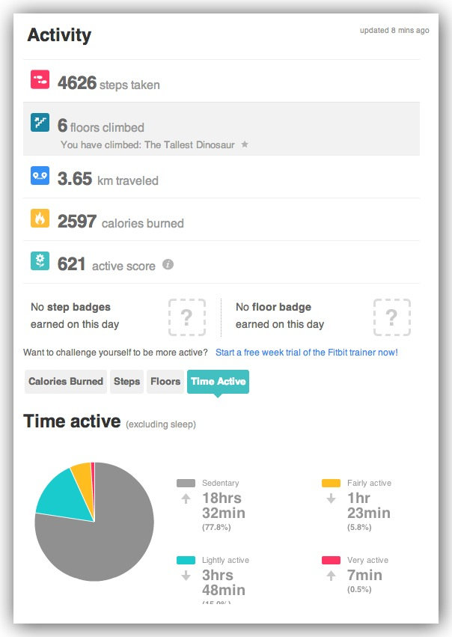Open the active score info icon
The width and height of the screenshot is (452, 637).
168,264
